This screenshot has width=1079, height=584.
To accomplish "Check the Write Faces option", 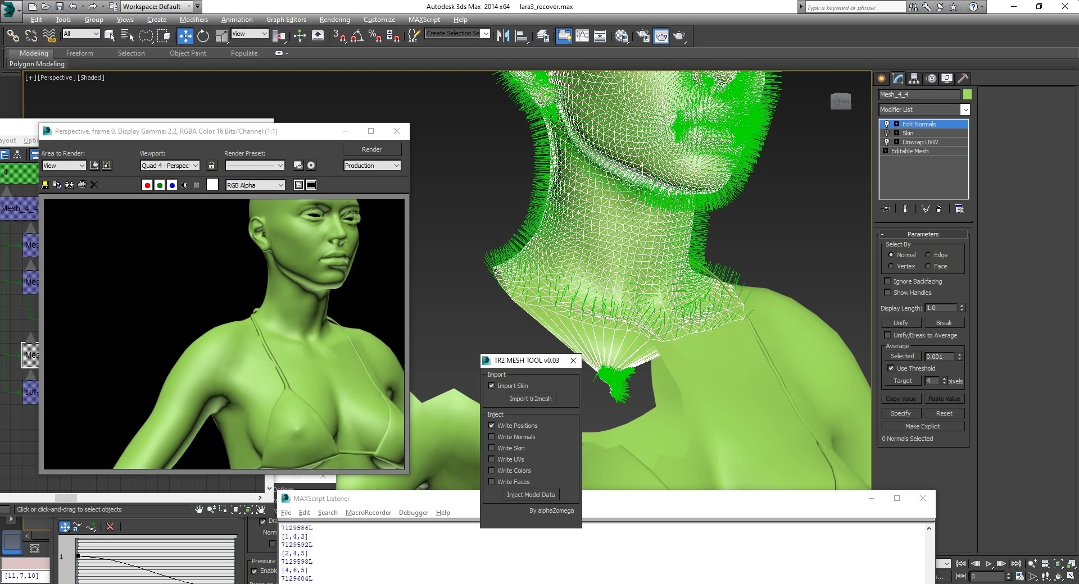I will tap(492, 482).
